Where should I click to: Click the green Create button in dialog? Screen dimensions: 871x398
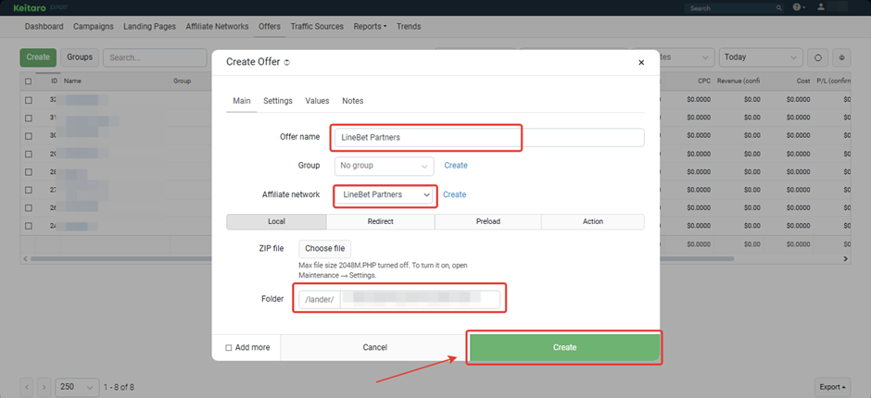pos(564,347)
